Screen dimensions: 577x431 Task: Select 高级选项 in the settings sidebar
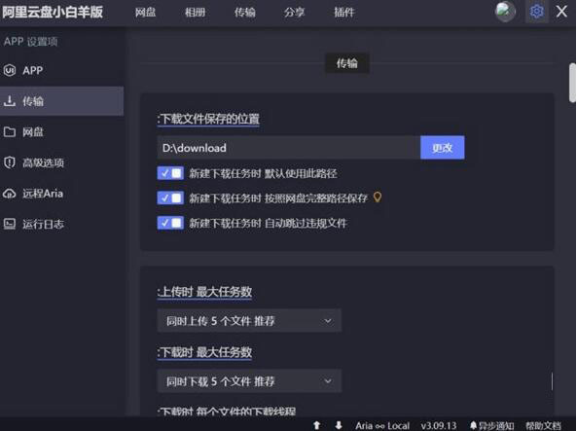click(x=61, y=162)
